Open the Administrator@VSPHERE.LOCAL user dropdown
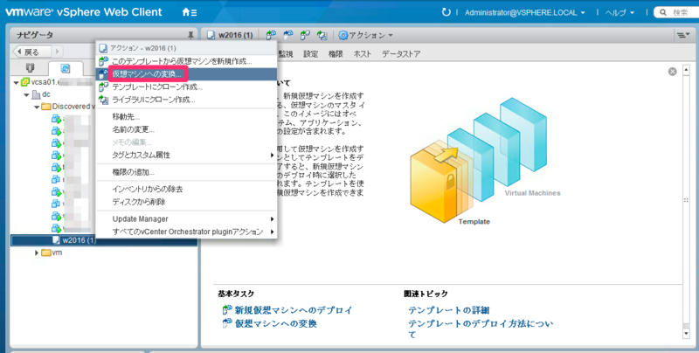Viewport: 699px width, 353px height. tap(525, 12)
